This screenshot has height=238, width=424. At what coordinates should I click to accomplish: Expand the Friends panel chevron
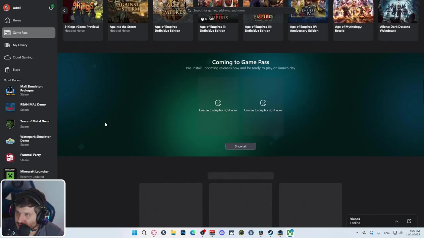pyautogui.click(x=397, y=221)
